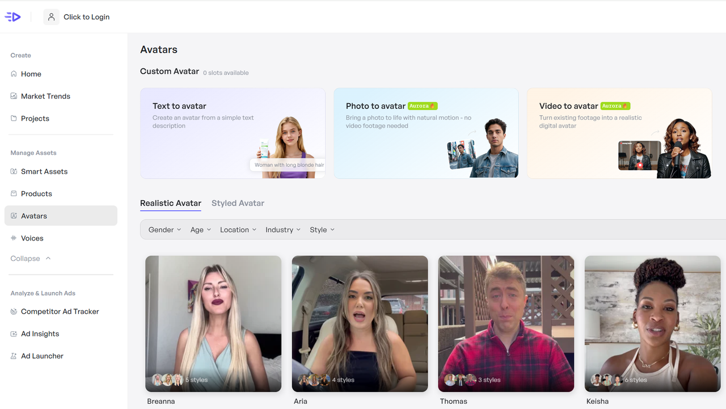Switch to the Styled Avatar tab

point(238,203)
